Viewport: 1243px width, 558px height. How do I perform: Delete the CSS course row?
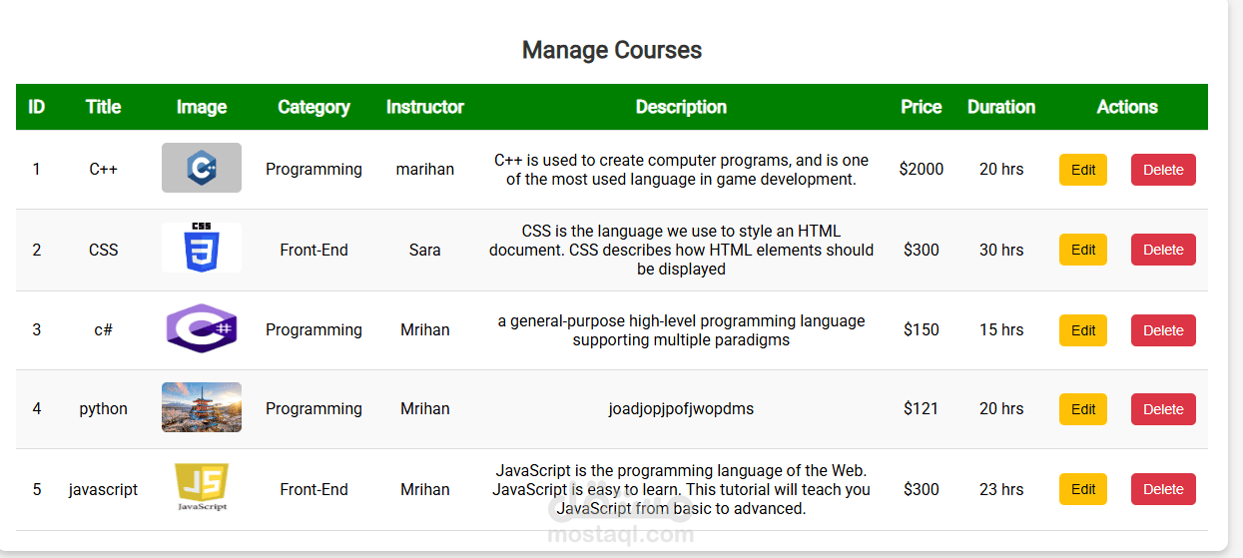[1163, 250]
